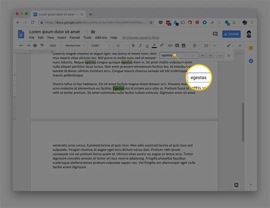Click the Redo arrow in the Docs toolbar
This screenshot has height=208, width=270.
click(28, 46)
